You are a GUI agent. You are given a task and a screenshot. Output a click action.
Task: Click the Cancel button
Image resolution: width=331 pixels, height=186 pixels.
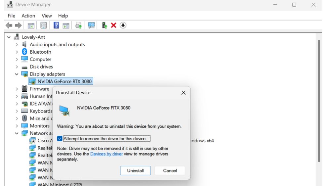(x=170, y=170)
